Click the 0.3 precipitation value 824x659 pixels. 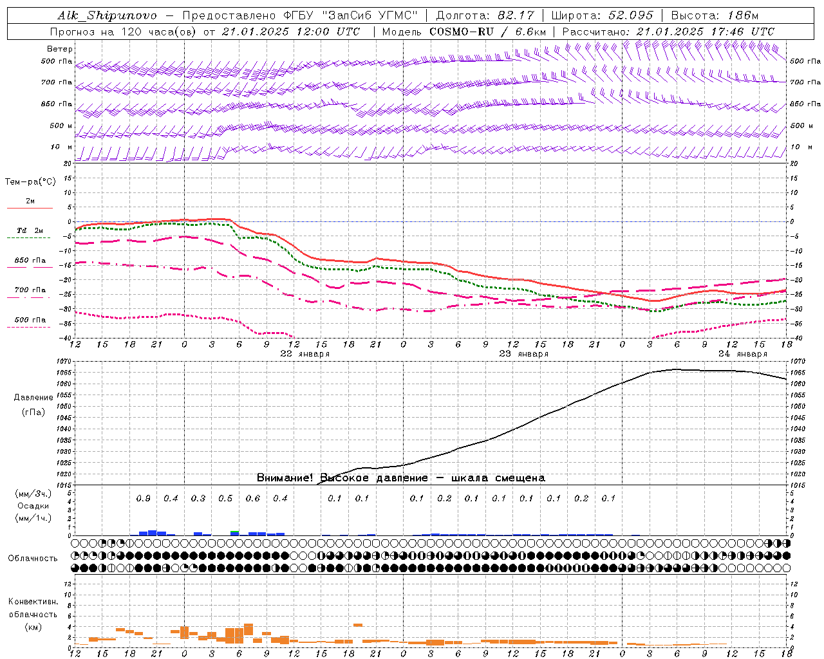198,498
